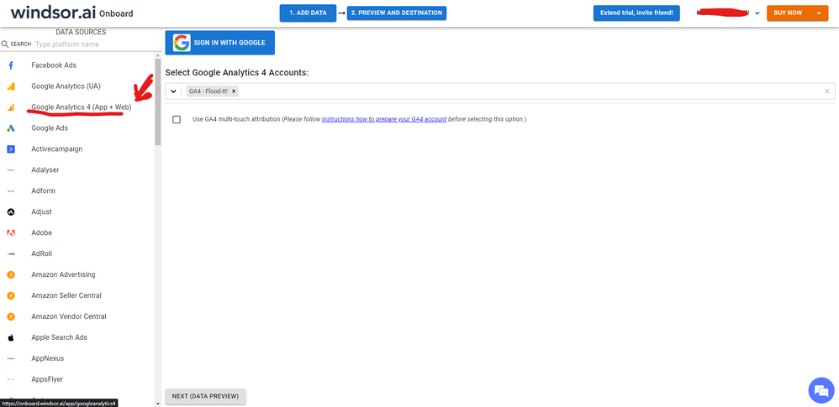Open the user account dropdown arrow
The image size is (839, 407).
pyautogui.click(x=757, y=13)
